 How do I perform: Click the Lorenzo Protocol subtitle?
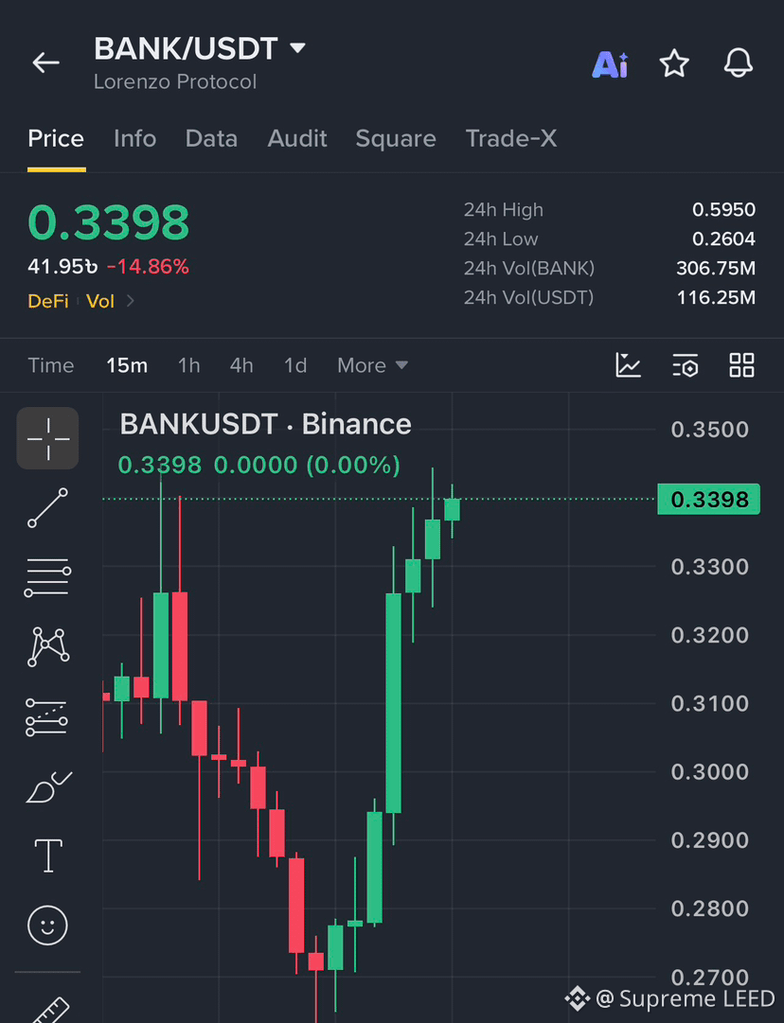[x=175, y=81]
